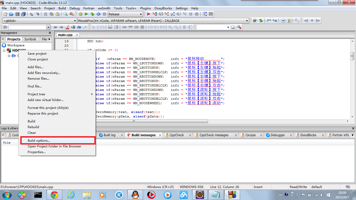Click the match case Aa icon
This screenshot has width=356, height=200.
[x=79, y=27]
